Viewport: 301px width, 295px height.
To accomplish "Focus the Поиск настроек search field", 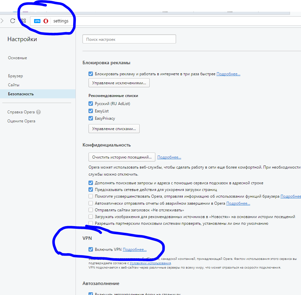I will pyautogui.click(x=129, y=39).
